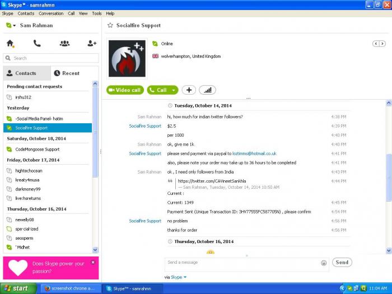The height and width of the screenshot is (294, 392).
Task: Open 'Midhet conversation
Action: pos(48,248)
